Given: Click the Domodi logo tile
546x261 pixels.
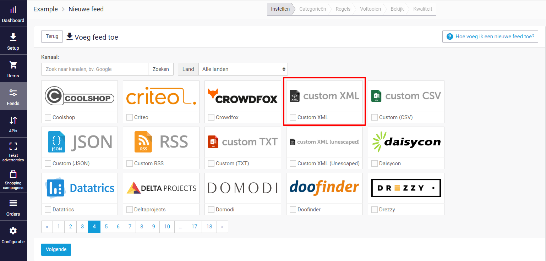Looking at the screenshot, I should pos(243,188).
